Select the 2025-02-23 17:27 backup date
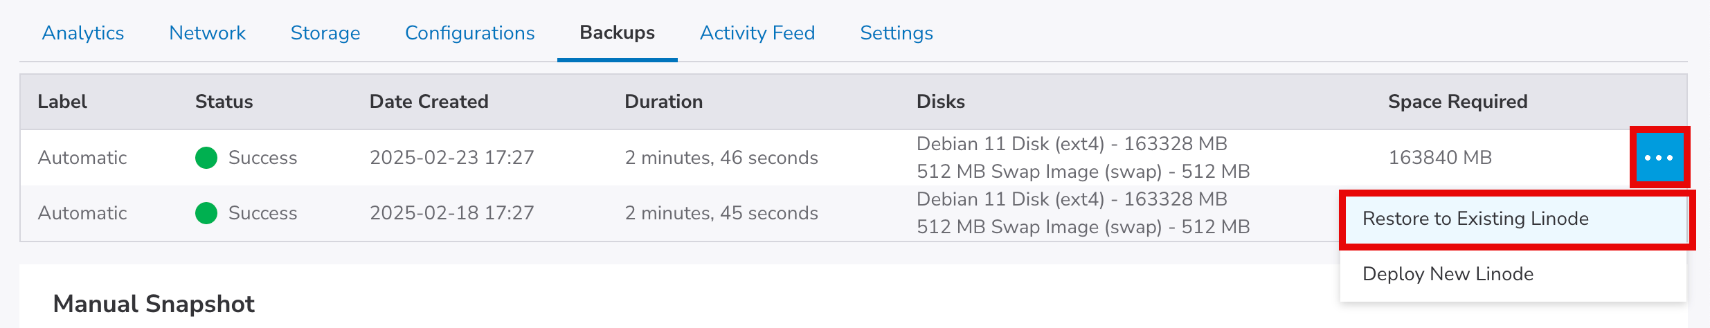 pos(451,158)
